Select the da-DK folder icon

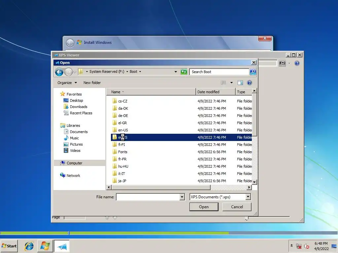pyautogui.click(x=115, y=108)
